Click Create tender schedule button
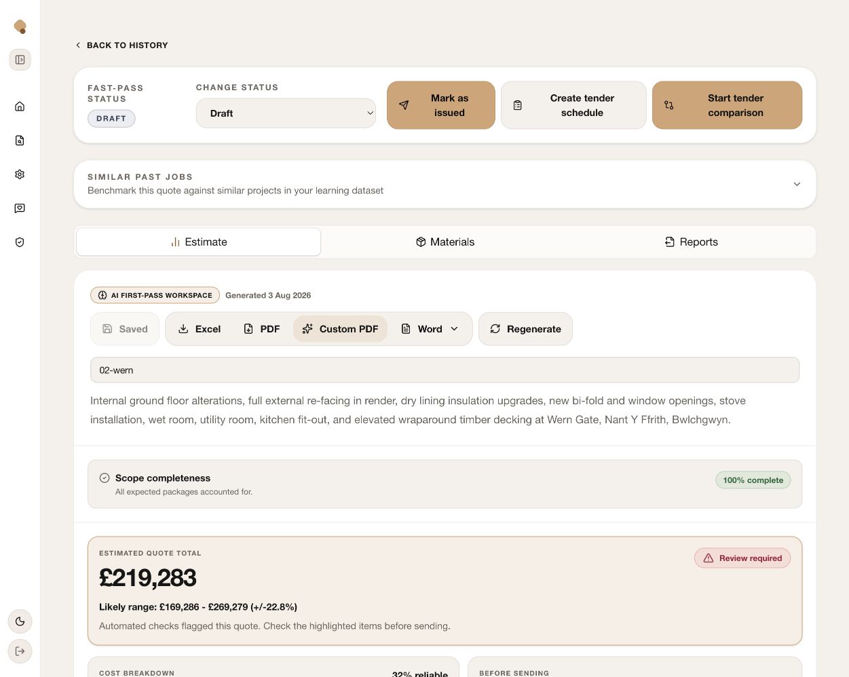Screen dimensions: 849x677 click(573, 105)
